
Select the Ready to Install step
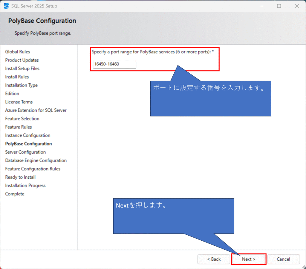tap(21, 177)
